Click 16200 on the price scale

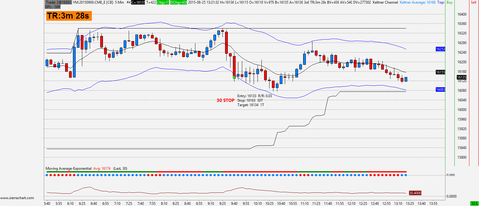point(462,62)
